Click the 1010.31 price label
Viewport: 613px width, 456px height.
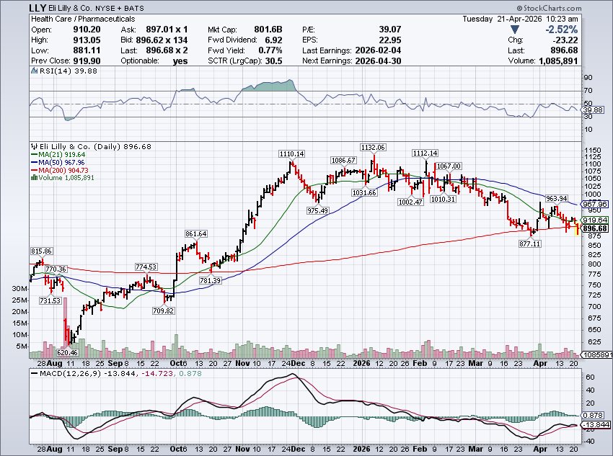(443, 199)
